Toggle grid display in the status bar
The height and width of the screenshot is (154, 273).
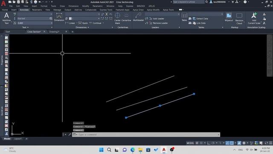click(197, 143)
